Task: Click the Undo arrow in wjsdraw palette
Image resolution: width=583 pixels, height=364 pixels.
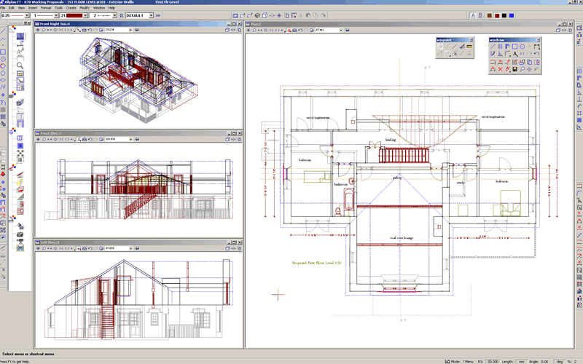Action: tap(537, 53)
